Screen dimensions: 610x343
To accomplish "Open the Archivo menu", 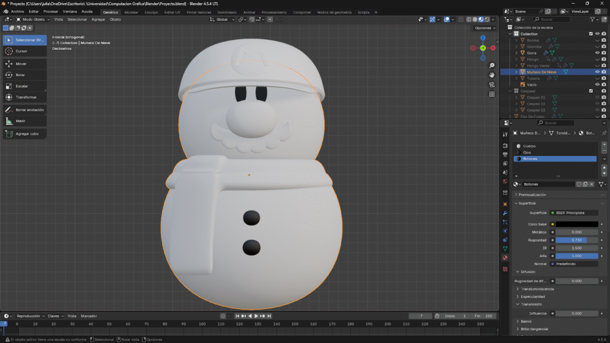I will click(x=18, y=11).
